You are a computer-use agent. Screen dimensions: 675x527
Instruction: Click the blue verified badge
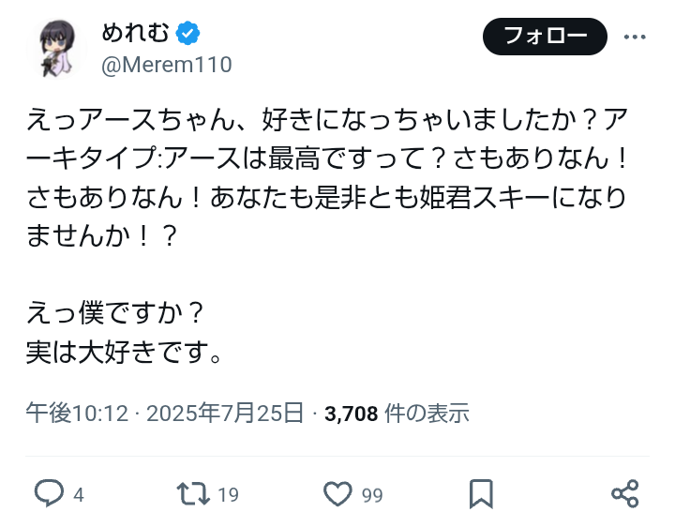point(188,34)
